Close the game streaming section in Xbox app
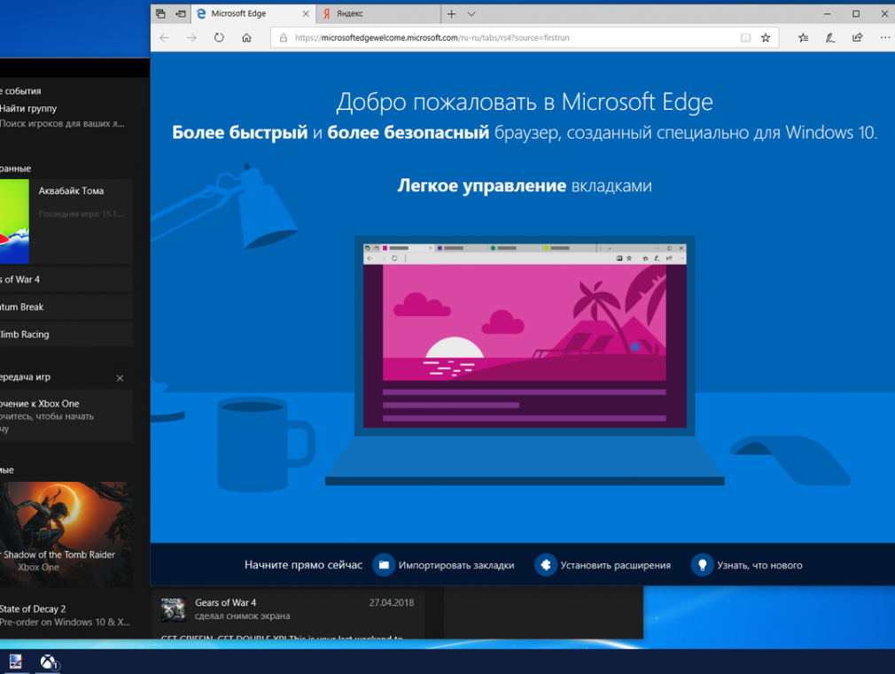The image size is (895, 674). point(120,378)
